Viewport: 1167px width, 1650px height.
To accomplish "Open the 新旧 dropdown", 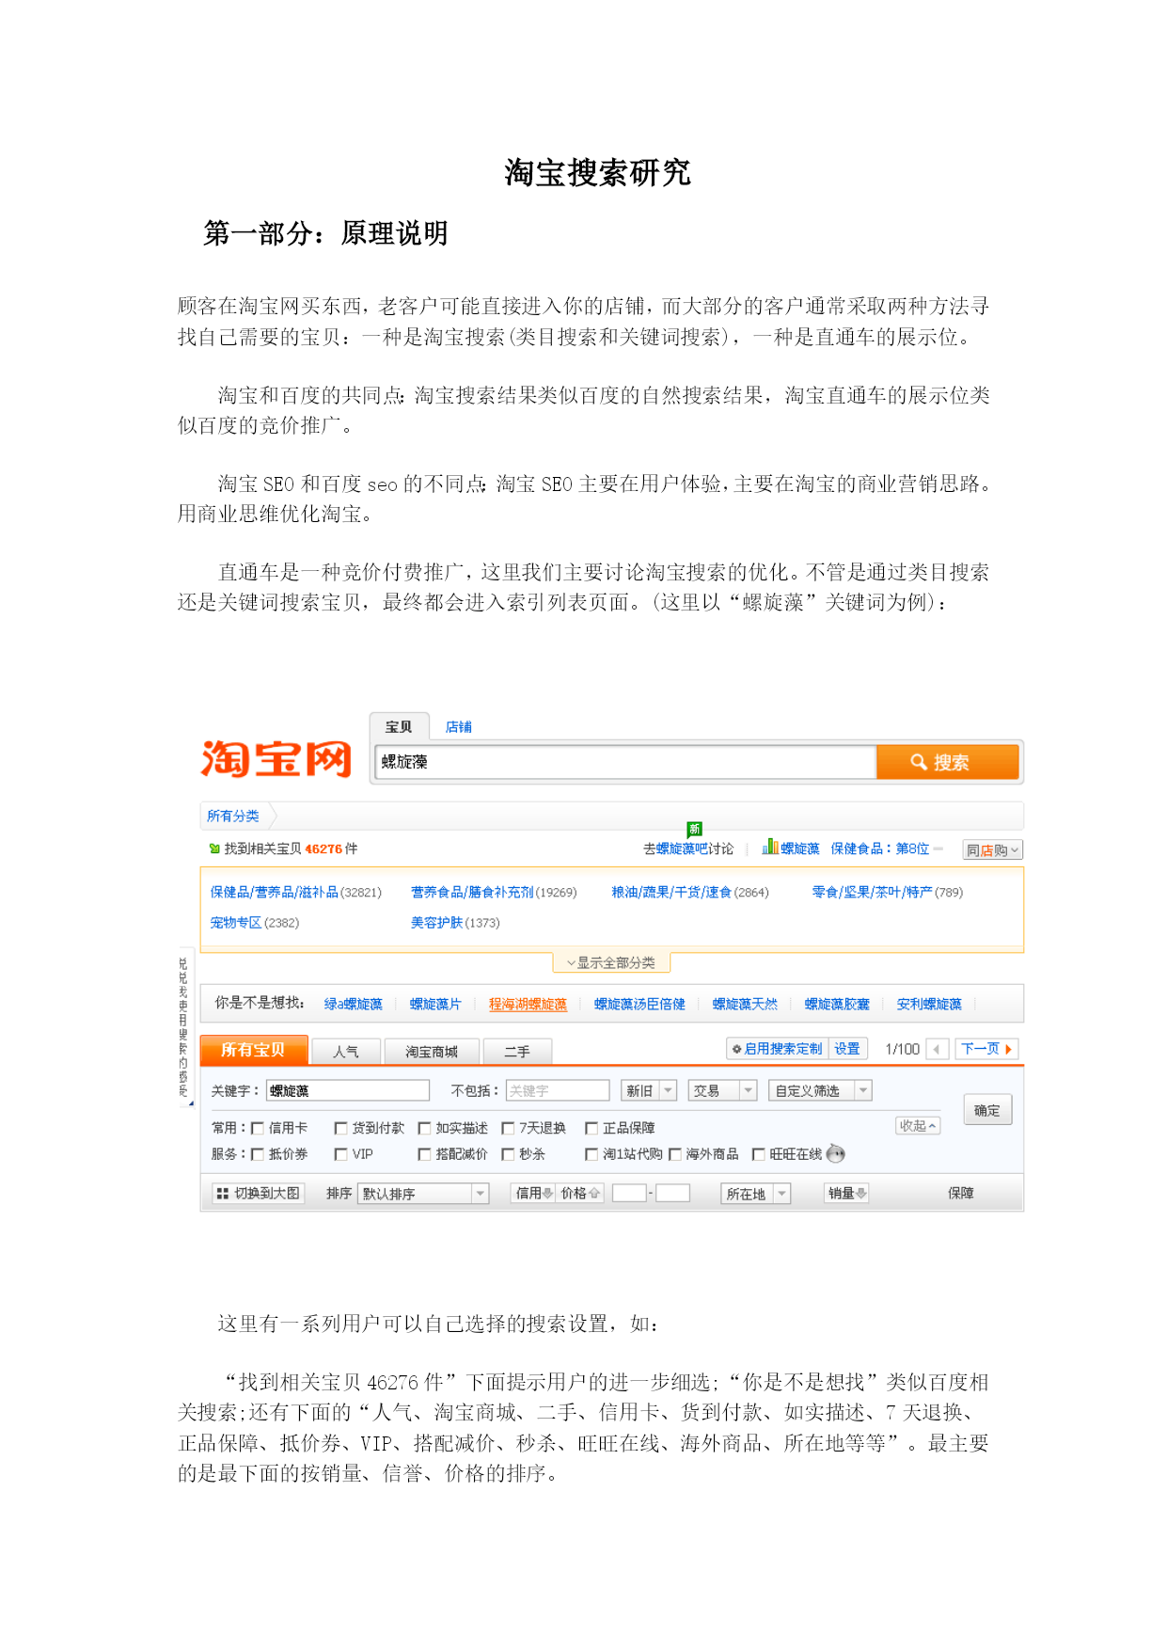I will pyautogui.click(x=649, y=1090).
